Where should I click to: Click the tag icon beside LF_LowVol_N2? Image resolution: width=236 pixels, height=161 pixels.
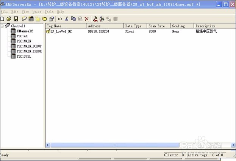[x=48, y=31]
